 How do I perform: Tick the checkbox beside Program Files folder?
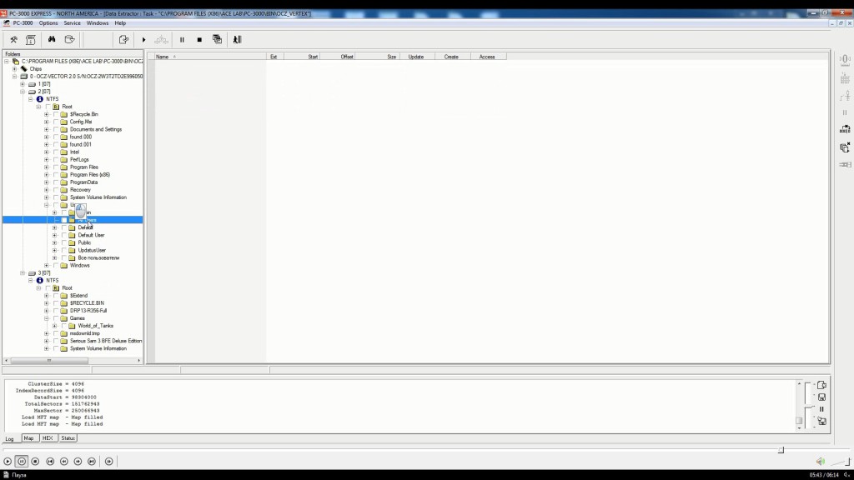click(56, 167)
